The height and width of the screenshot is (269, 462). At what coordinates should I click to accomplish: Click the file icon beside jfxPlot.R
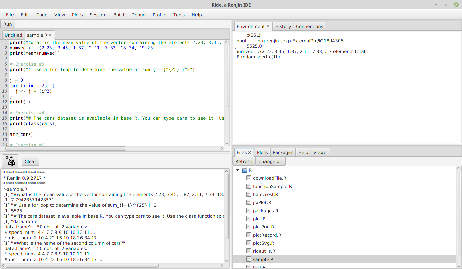[249, 202]
